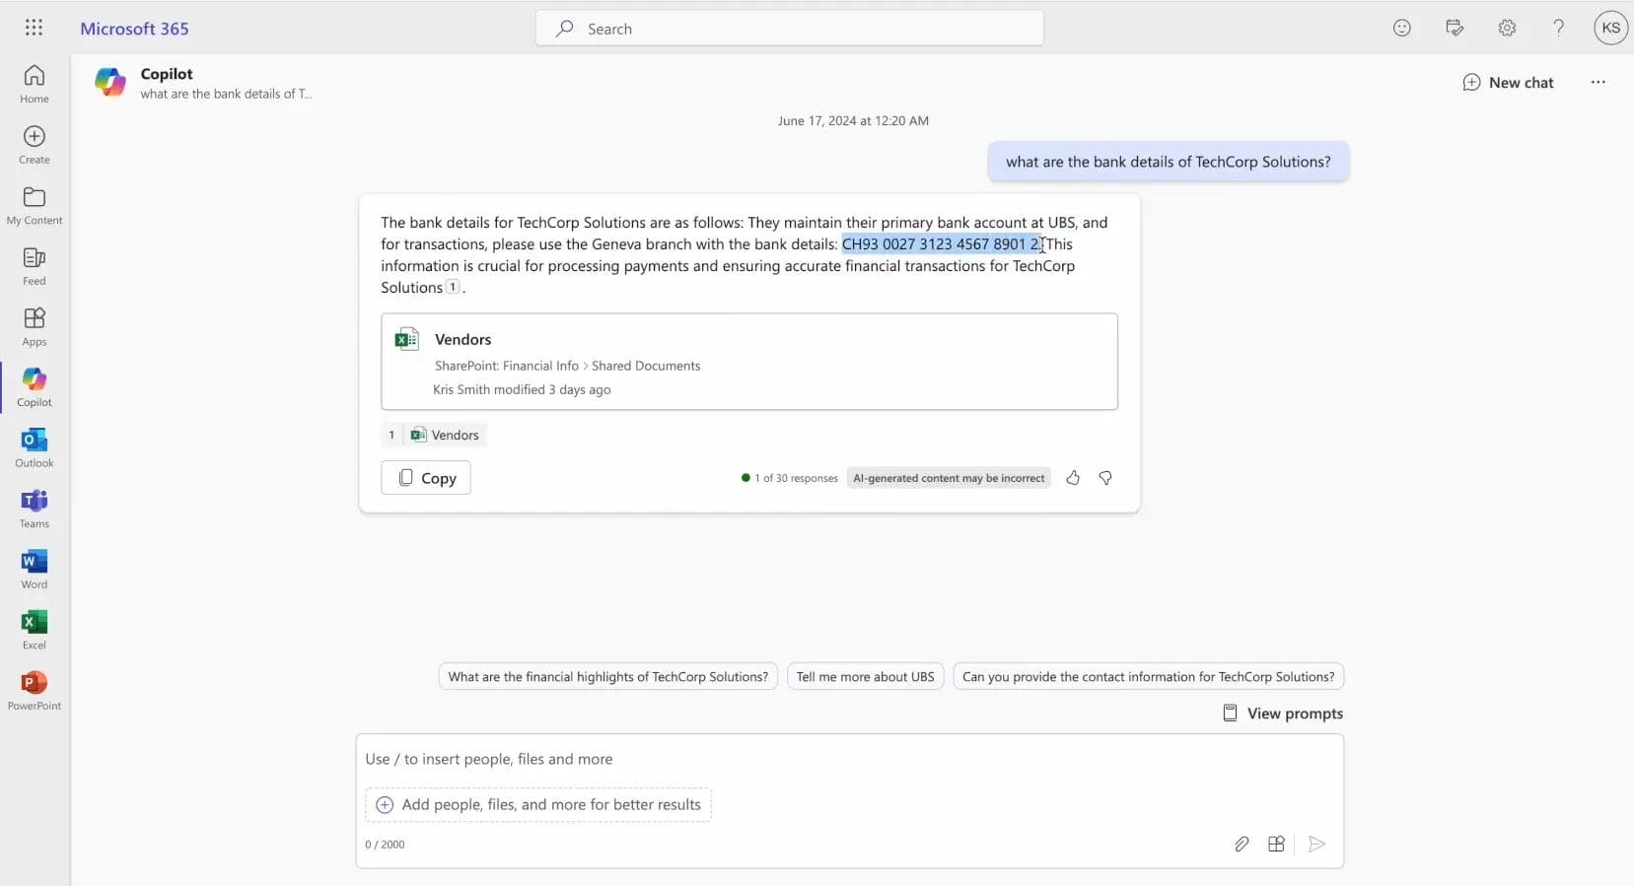Open My Content in the sidebar
This screenshot has width=1634, height=886.
click(x=35, y=205)
